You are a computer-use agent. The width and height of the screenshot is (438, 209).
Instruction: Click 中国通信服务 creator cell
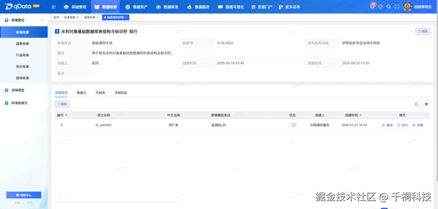pyautogui.click(x=320, y=125)
